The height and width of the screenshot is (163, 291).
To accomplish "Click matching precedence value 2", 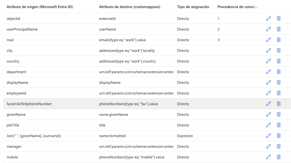I will point(219,29).
